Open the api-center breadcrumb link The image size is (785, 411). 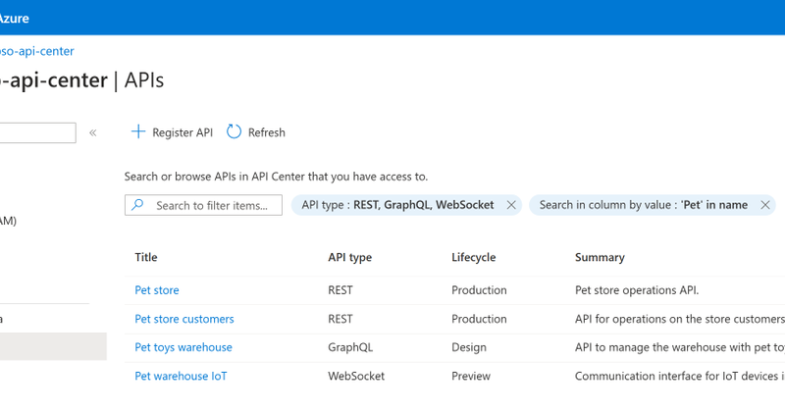coord(37,51)
